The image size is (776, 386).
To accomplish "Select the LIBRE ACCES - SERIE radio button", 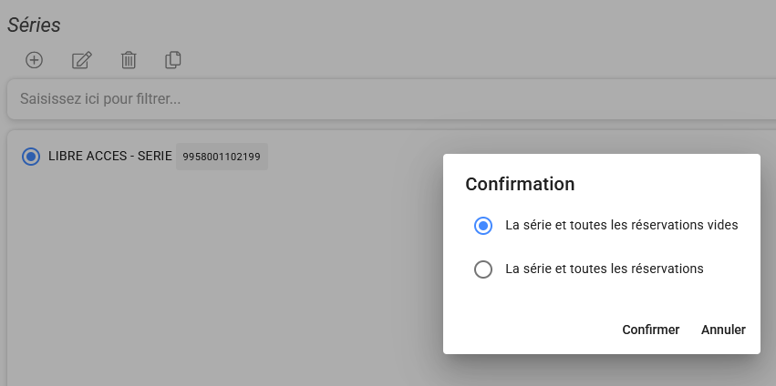I will (x=31, y=157).
